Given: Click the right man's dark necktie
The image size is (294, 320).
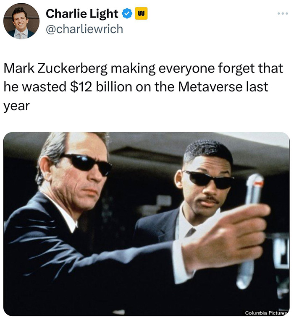Looking at the screenshot, I should point(191,232).
